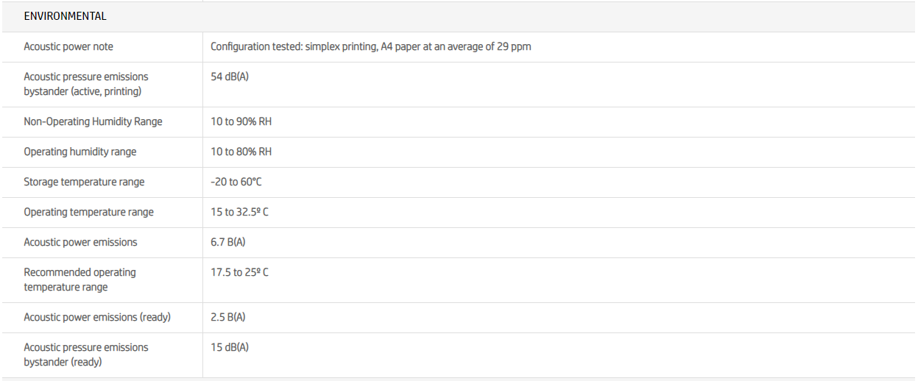
Task: Select the Acoustic power note label
Action: [68, 46]
